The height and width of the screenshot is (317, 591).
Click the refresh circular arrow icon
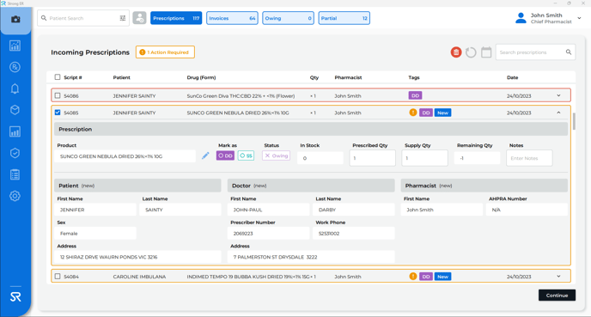(471, 52)
